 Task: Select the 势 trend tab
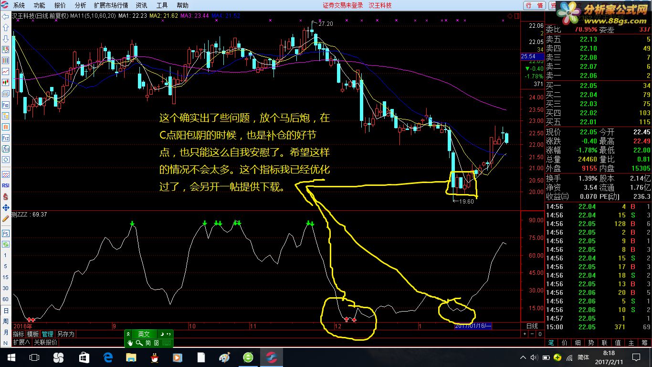591,343
